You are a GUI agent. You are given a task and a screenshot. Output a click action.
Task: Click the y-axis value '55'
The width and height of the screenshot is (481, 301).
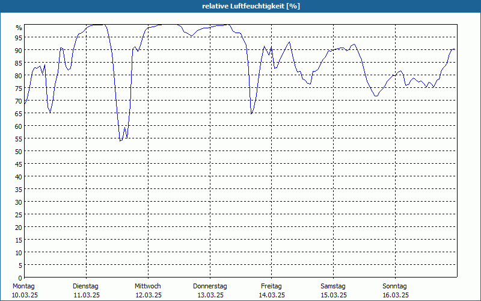(x=19, y=139)
